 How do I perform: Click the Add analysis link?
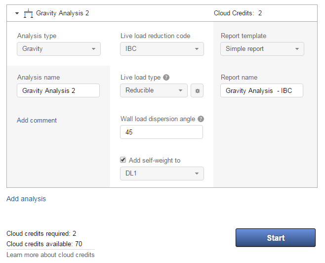click(26, 199)
